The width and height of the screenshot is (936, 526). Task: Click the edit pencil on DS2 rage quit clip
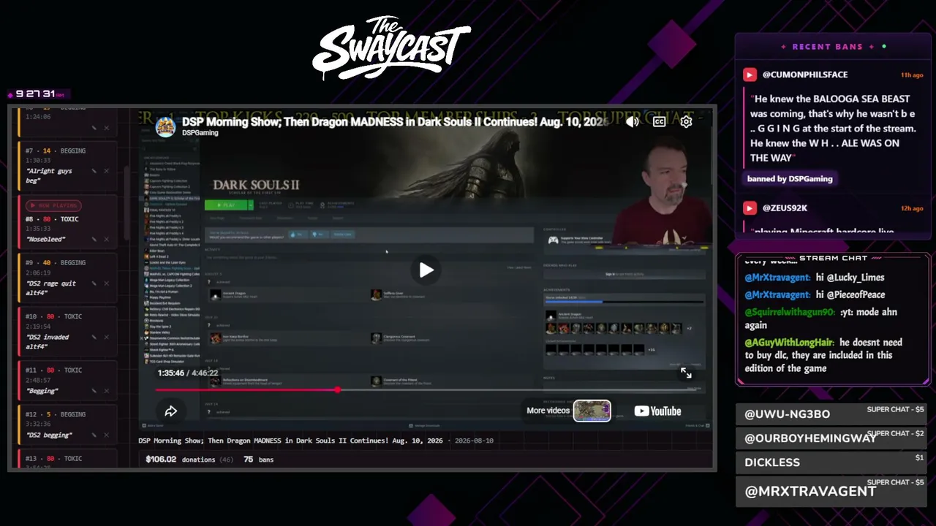pos(94,283)
